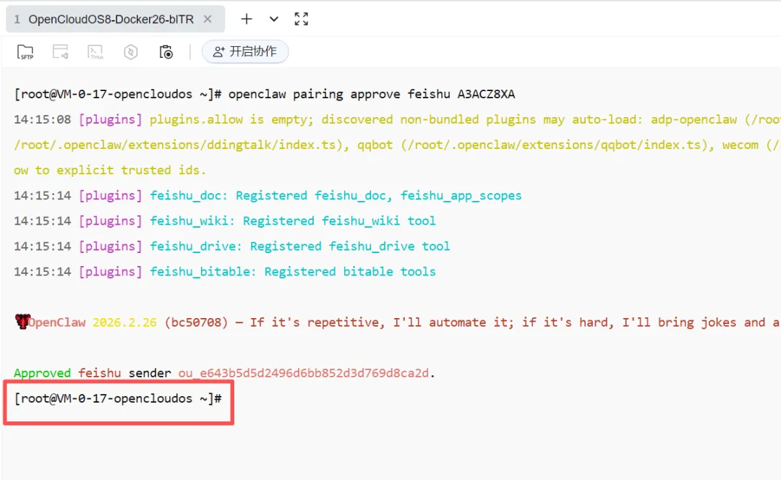Viewport: 781px width, 480px height.
Task: Select the OpenCloudOS8-Docker26-bITR tab
Action: (x=115, y=19)
